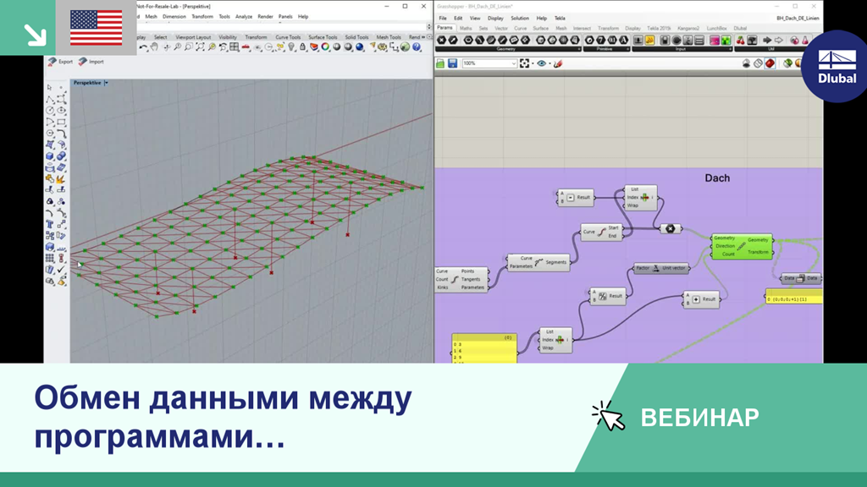867x487 pixels.
Task: Click the gradient color swatch component icon
Action: (714, 41)
